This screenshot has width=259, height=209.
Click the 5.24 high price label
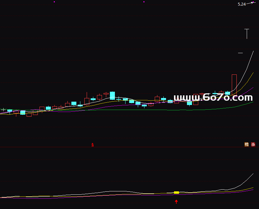pos(242,4)
